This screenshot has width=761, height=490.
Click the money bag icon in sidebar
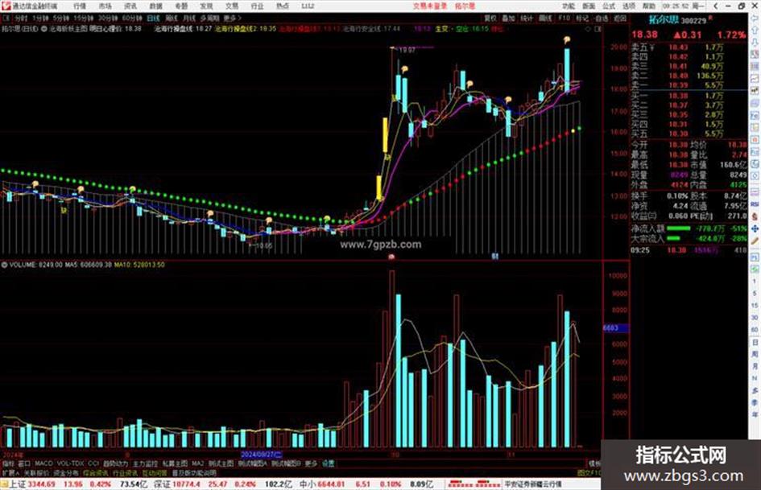coord(755,216)
